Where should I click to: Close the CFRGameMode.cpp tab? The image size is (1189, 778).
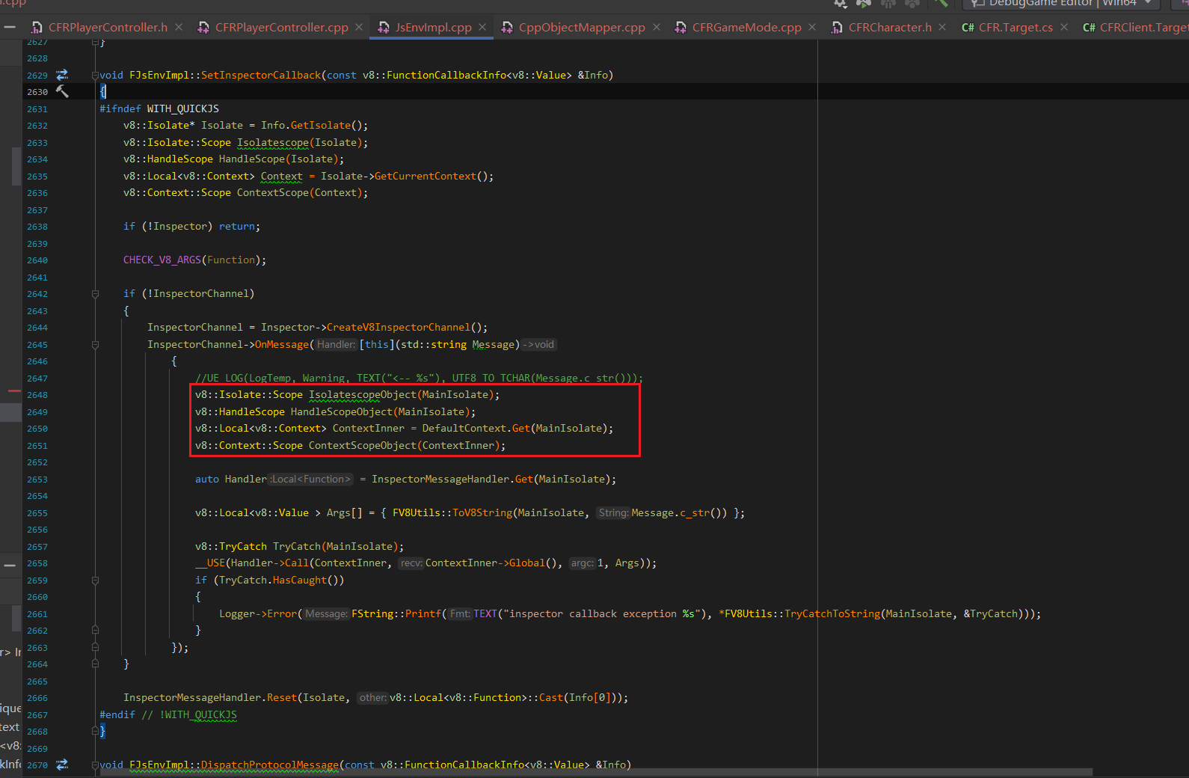812,27
